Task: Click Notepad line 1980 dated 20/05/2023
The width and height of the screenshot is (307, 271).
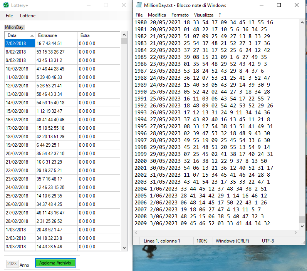Action: [x=204, y=22]
